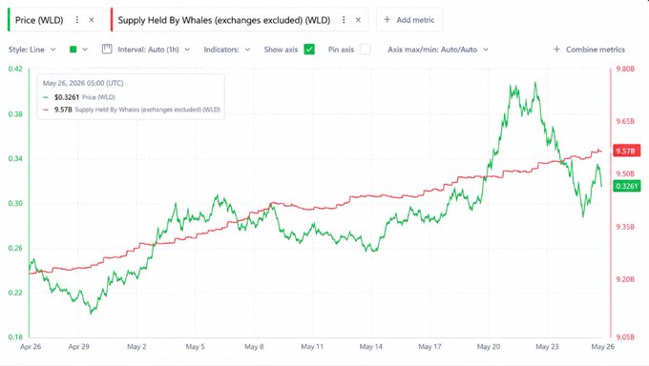Viewport: 649px width, 366px height.
Task: Click the plus icon next to Add metric
Action: [x=387, y=19]
